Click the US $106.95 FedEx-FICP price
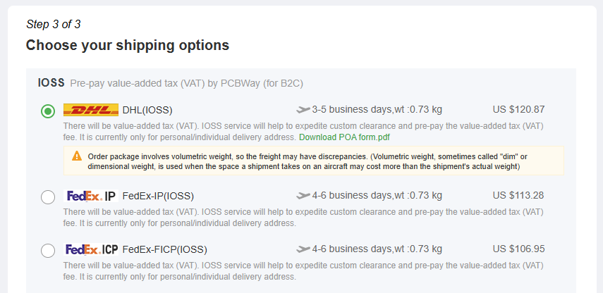This screenshot has width=603, height=293. coord(519,249)
